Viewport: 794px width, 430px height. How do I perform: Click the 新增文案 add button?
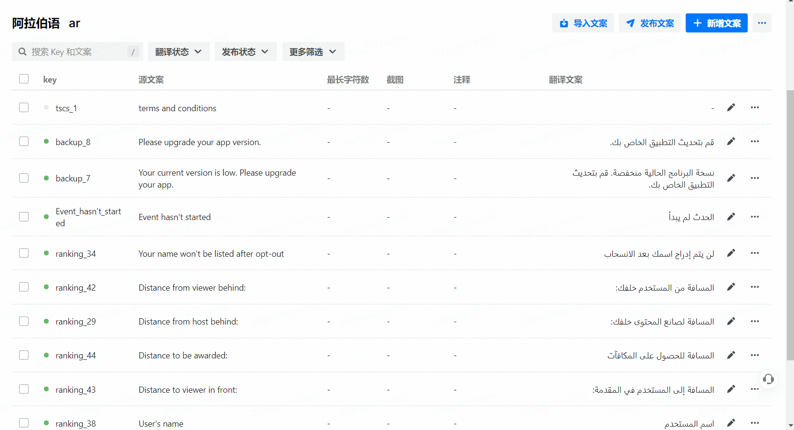[x=716, y=23]
